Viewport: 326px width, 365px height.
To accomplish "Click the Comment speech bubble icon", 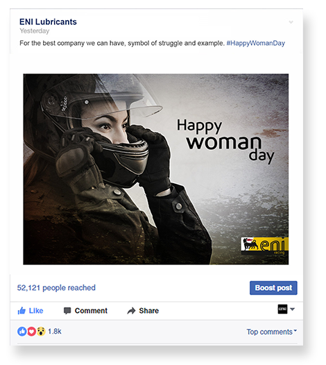I will [67, 311].
